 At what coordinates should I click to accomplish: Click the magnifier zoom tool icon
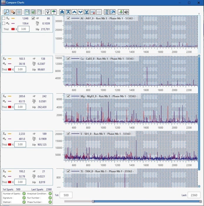point(6,12)
